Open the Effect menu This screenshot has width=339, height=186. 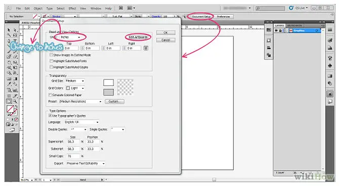[72, 9]
